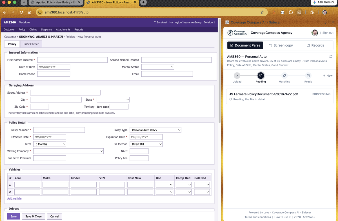Click the NAIC input field

(139, 151)
